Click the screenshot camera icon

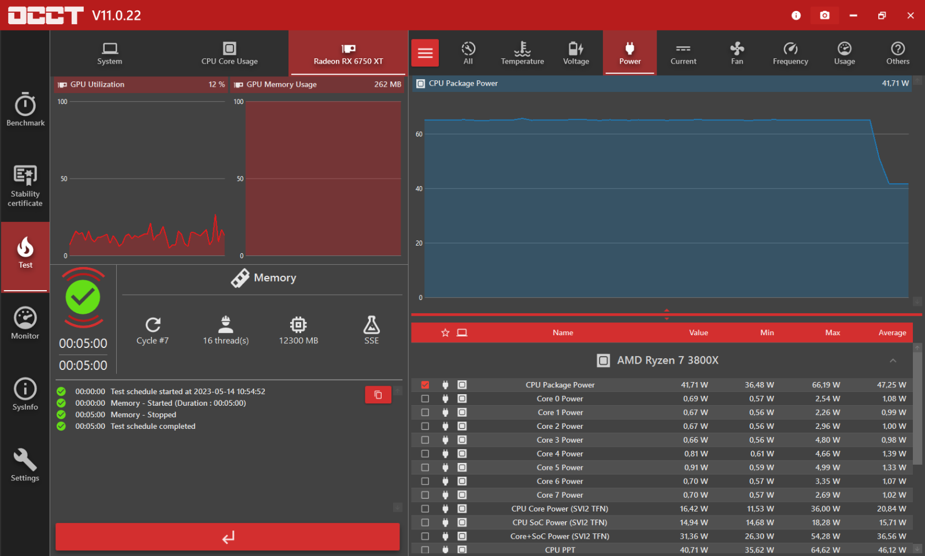[825, 15]
